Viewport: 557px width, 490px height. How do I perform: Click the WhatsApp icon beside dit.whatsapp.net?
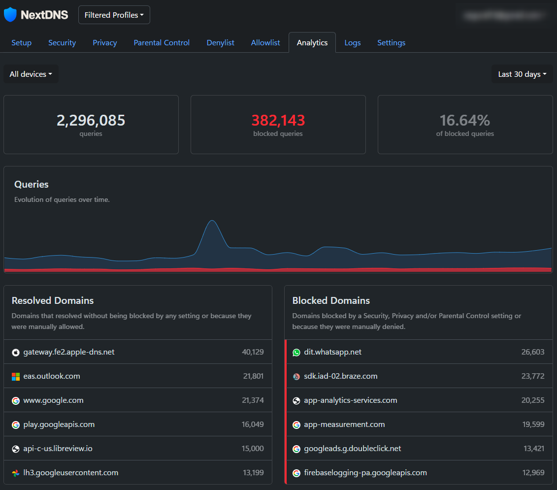pyautogui.click(x=296, y=352)
